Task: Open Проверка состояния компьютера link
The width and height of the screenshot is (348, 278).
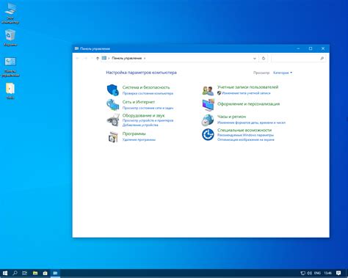Action: [148, 93]
